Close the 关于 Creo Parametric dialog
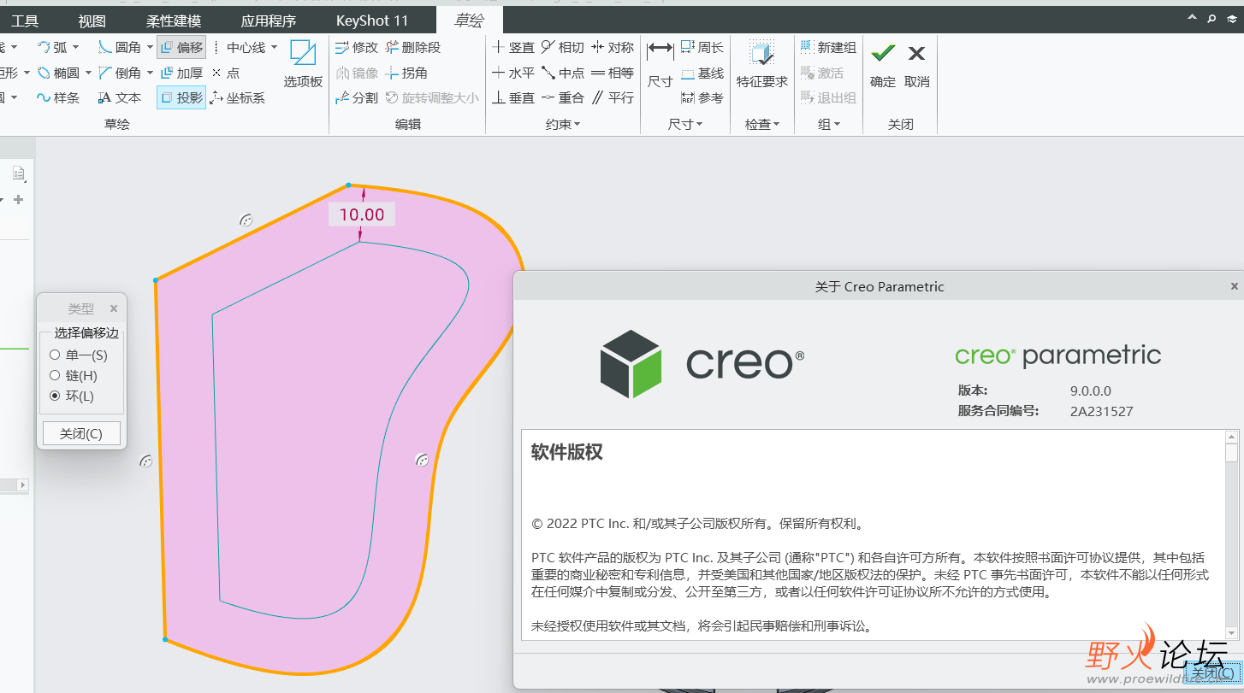Image resolution: width=1244 pixels, height=693 pixels. point(1235,286)
